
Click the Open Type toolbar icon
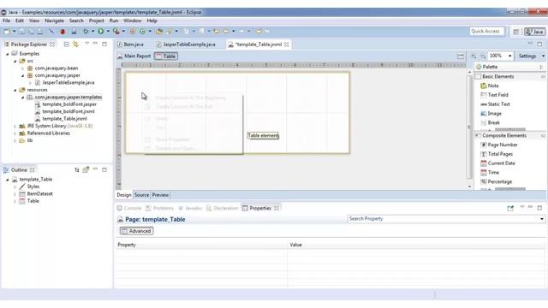159,32
